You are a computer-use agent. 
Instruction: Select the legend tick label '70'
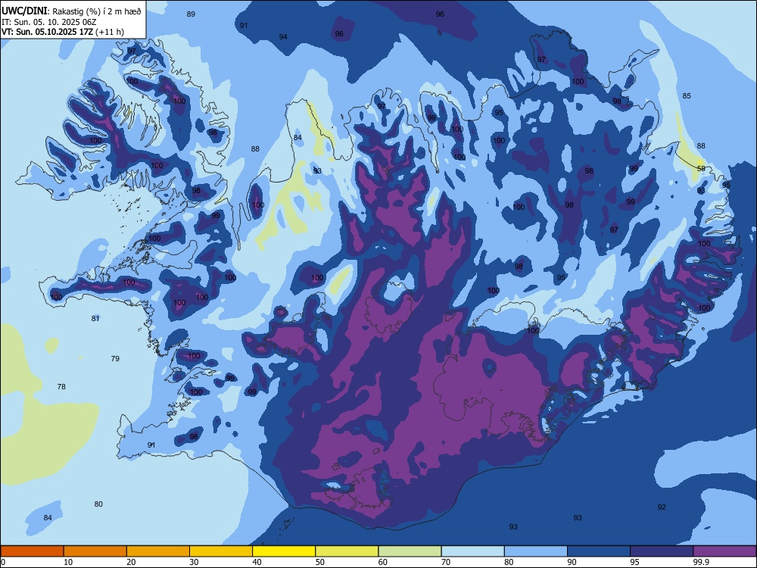tap(446, 562)
